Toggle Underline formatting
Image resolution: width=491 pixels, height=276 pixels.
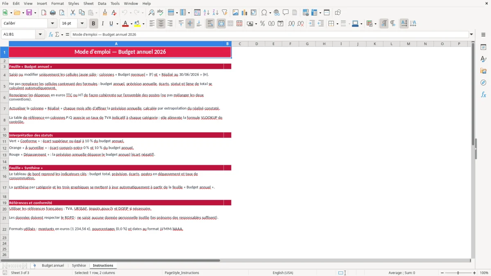point(111,24)
